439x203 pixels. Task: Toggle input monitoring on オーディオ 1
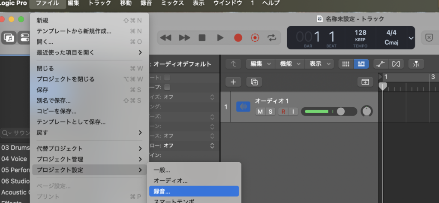coord(293,112)
